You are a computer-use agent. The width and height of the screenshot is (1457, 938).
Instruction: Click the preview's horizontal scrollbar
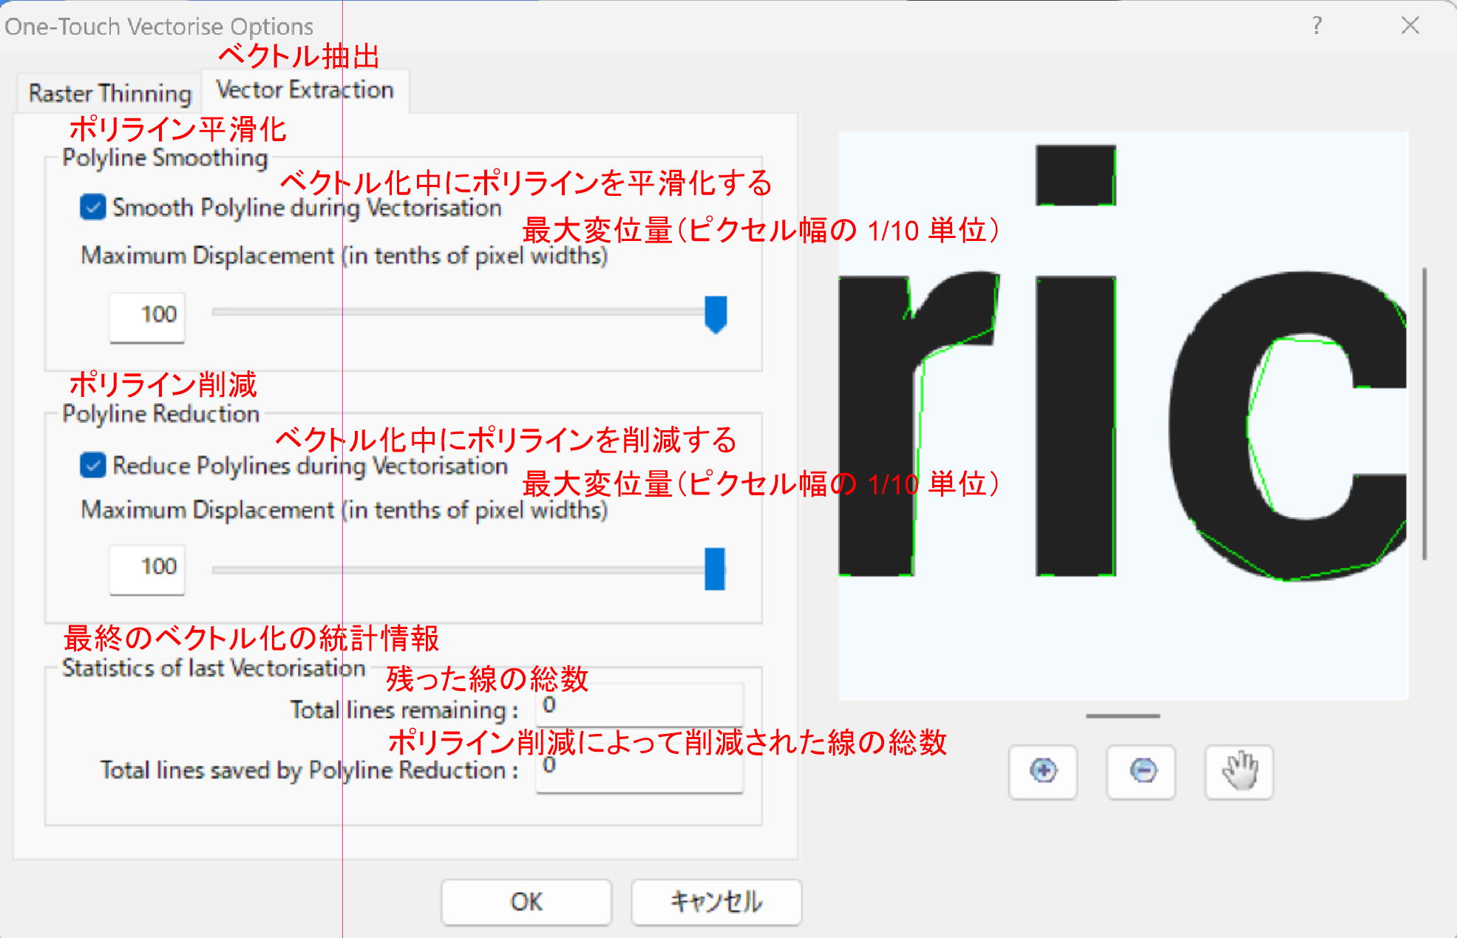[1122, 716]
